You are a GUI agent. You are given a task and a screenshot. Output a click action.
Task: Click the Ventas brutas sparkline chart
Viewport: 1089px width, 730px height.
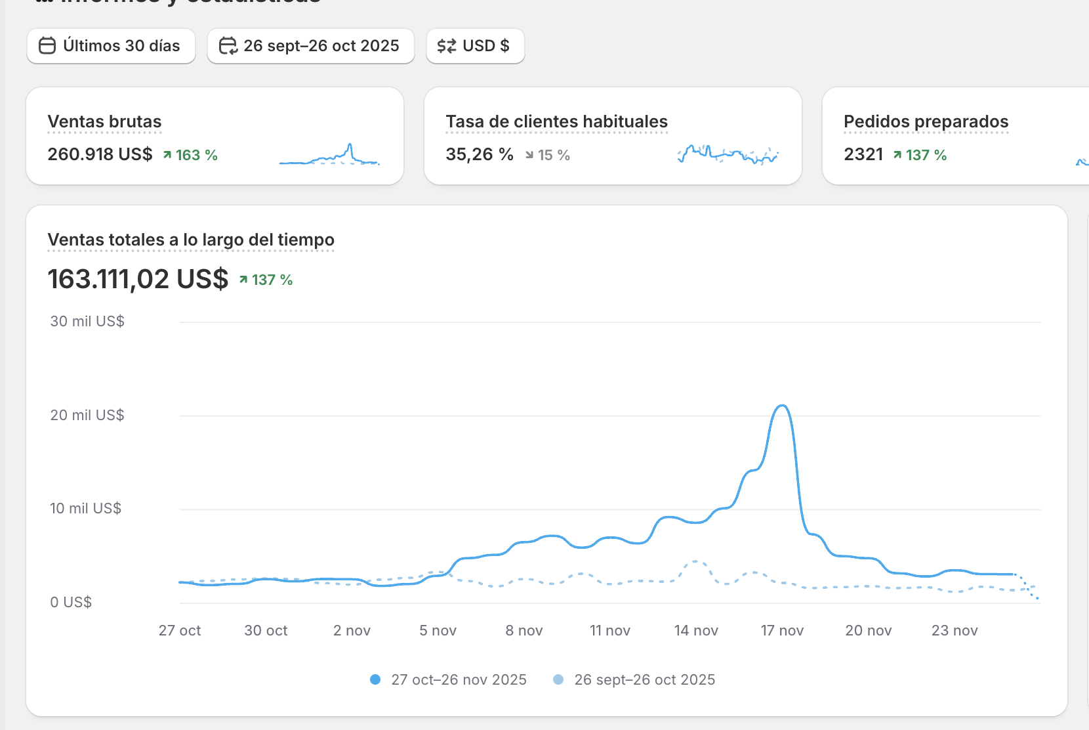coord(329,154)
